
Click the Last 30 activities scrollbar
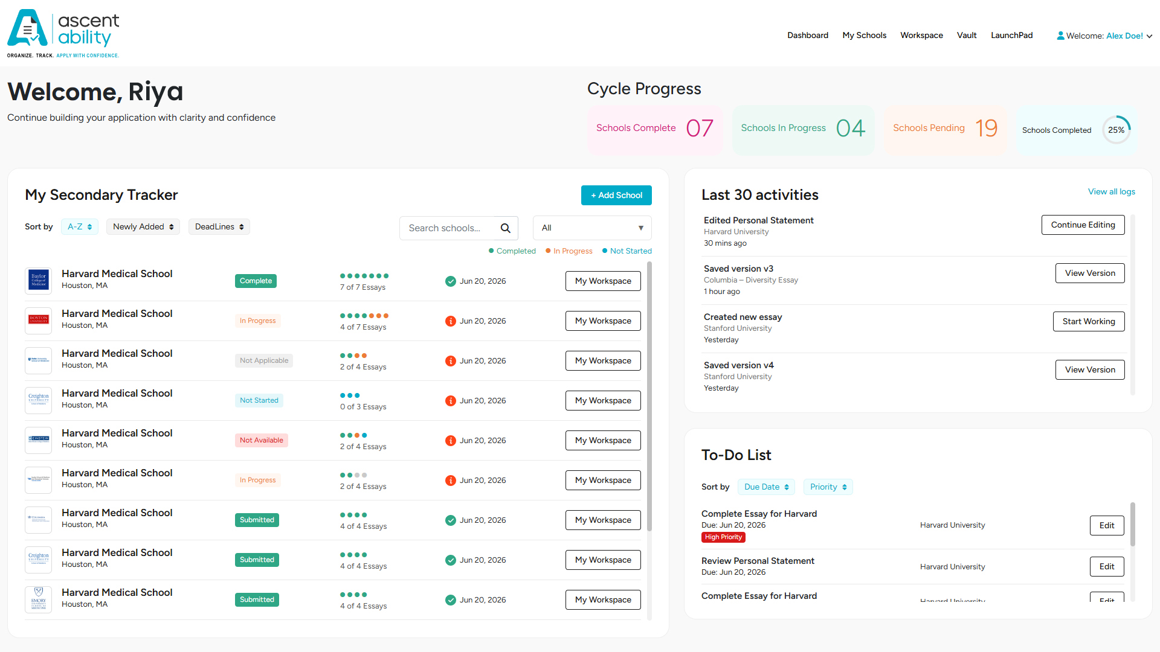pyautogui.click(x=1133, y=305)
